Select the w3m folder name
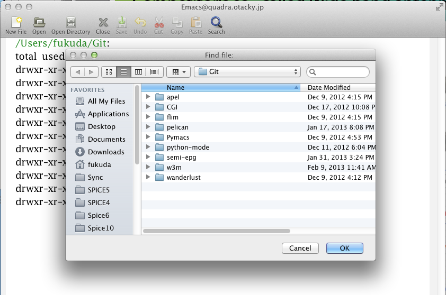The height and width of the screenshot is (295, 446). (x=174, y=168)
